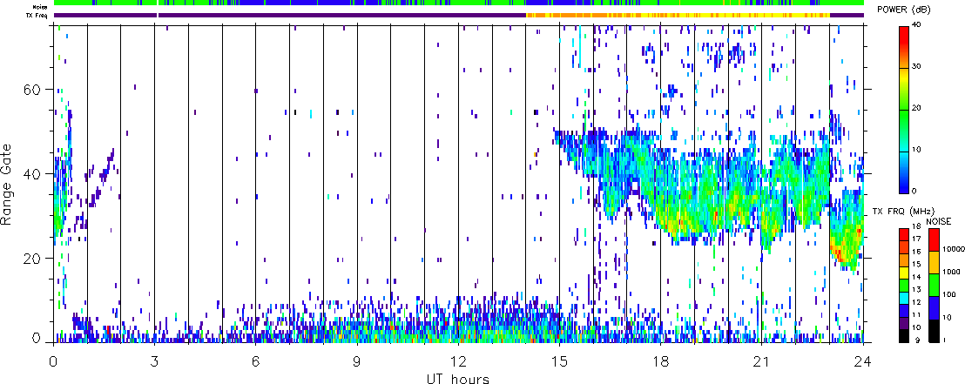Click the "60" Range Gate tick label
The image size is (965, 384).
click(x=31, y=90)
